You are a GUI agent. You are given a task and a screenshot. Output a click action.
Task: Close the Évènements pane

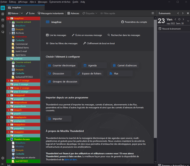point(188,13)
